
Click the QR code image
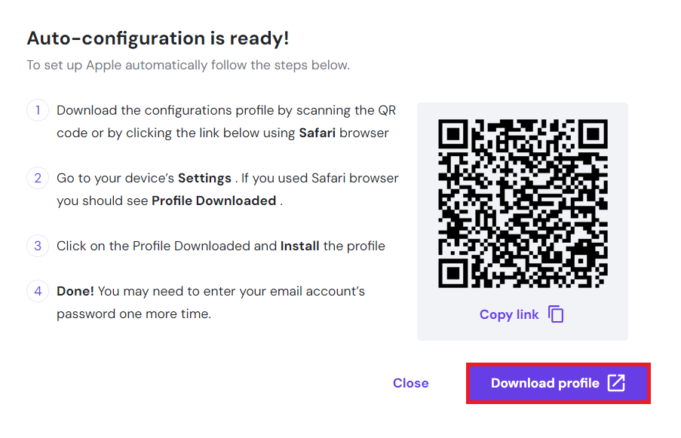pyautogui.click(x=522, y=204)
